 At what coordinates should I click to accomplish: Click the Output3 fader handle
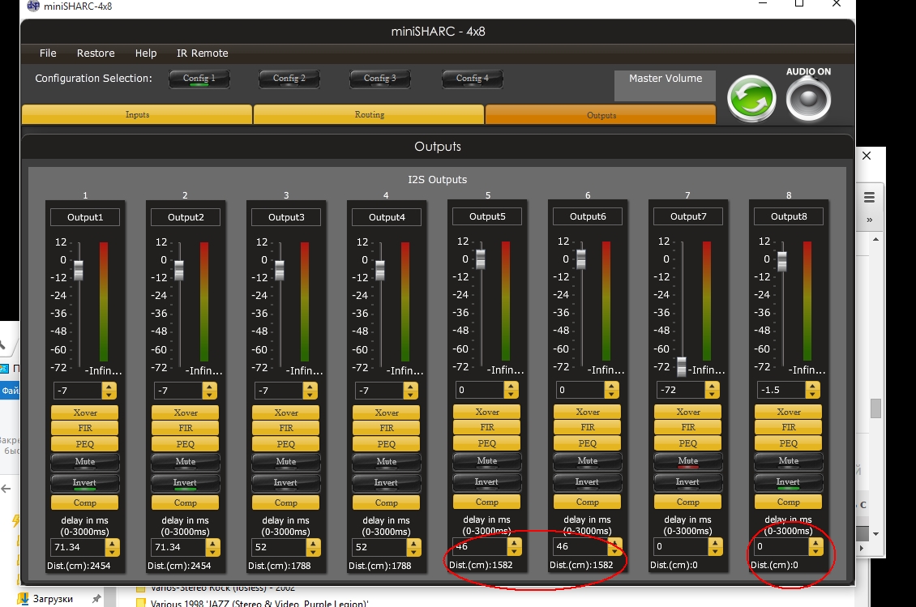tap(279, 270)
